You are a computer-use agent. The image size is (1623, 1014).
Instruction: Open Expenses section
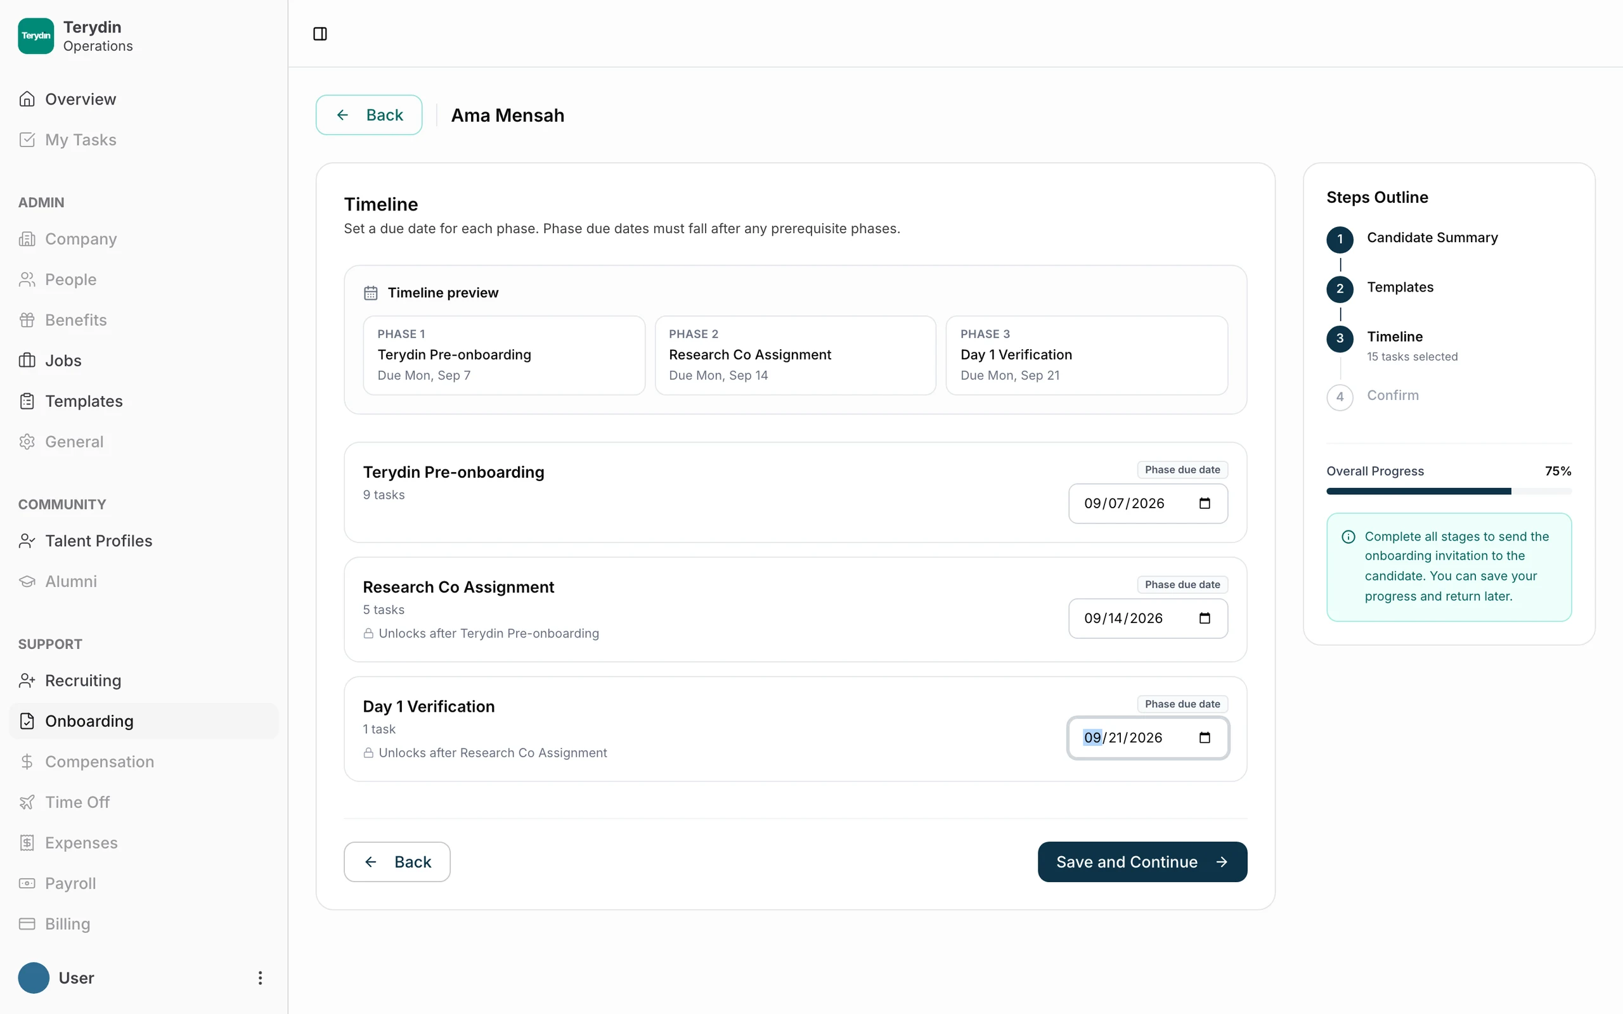pos(143,843)
